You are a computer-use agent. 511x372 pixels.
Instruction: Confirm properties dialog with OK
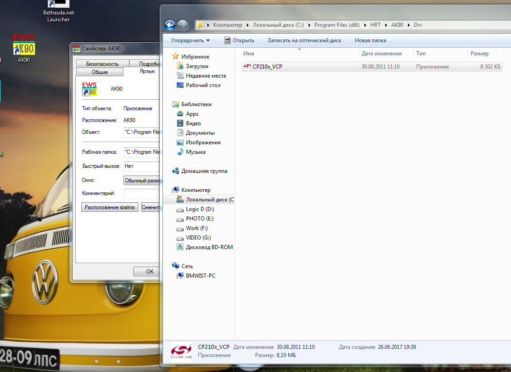point(147,272)
